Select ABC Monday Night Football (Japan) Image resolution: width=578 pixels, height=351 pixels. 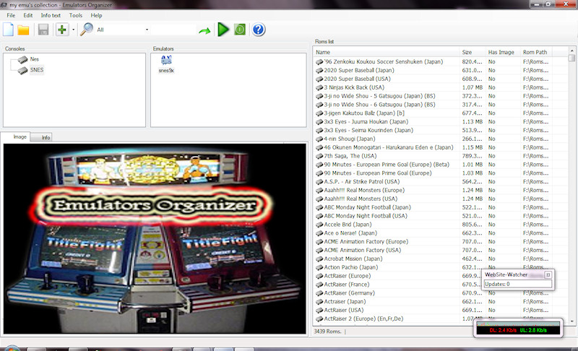point(367,207)
